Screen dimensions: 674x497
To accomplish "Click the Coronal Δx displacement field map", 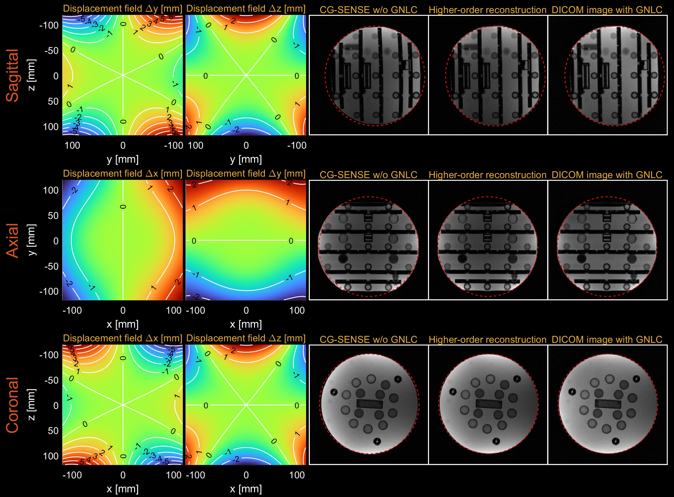I will click(122, 405).
